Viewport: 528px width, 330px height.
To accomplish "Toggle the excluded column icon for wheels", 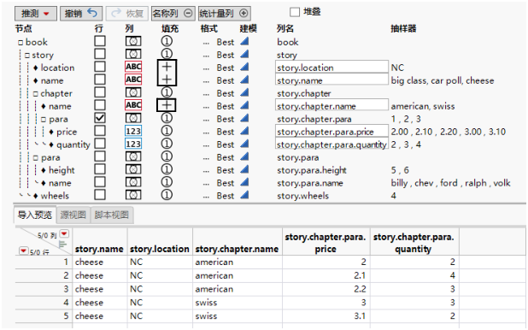I will point(133,195).
